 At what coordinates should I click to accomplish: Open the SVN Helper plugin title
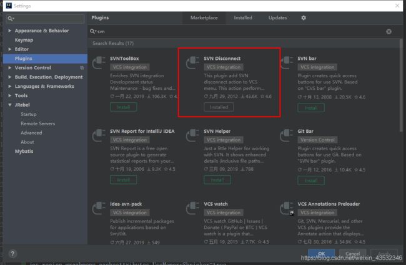tap(217, 132)
